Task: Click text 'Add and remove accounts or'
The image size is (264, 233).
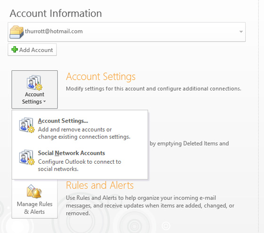Action: click(75, 130)
